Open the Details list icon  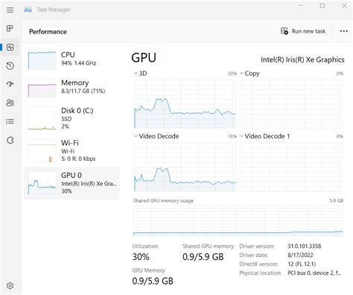10,121
